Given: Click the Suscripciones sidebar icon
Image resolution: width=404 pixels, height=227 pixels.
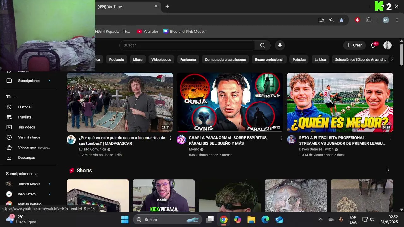Looking at the screenshot, I should (x=9, y=81).
